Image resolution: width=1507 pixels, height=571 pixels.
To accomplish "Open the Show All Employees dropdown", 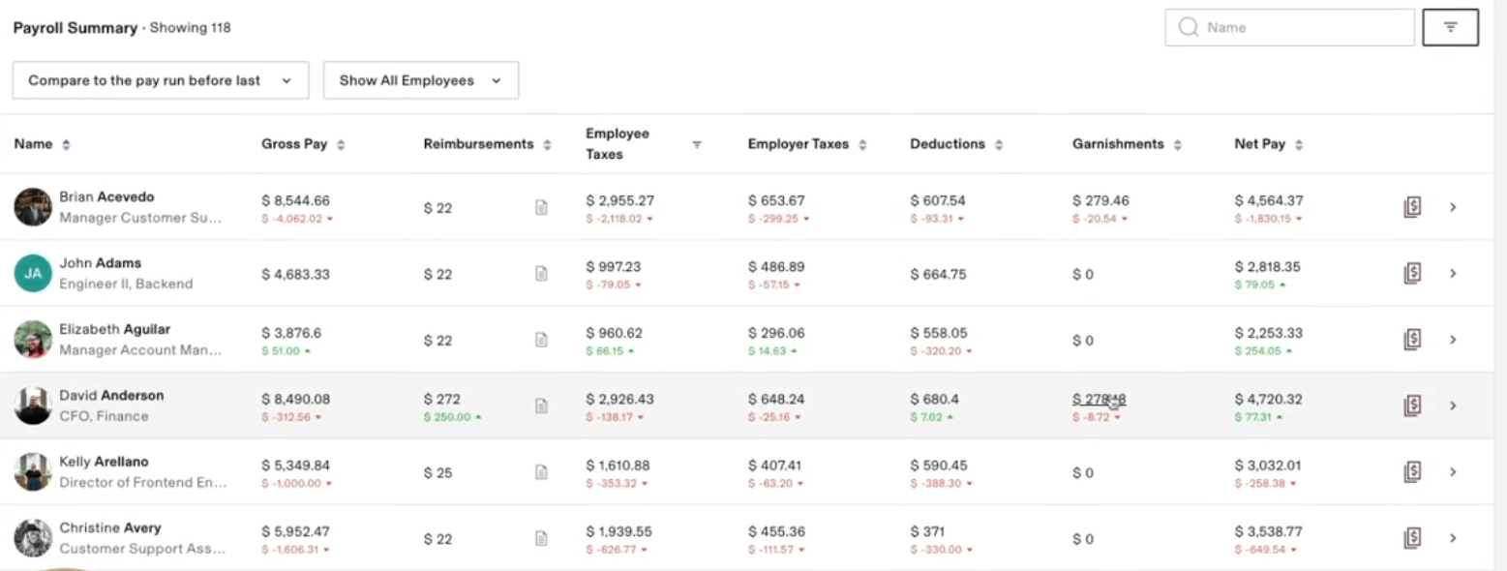I will pos(420,80).
